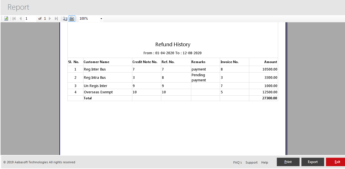
Task: Click the Report window heading
Action: pyautogui.click(x=18, y=7)
